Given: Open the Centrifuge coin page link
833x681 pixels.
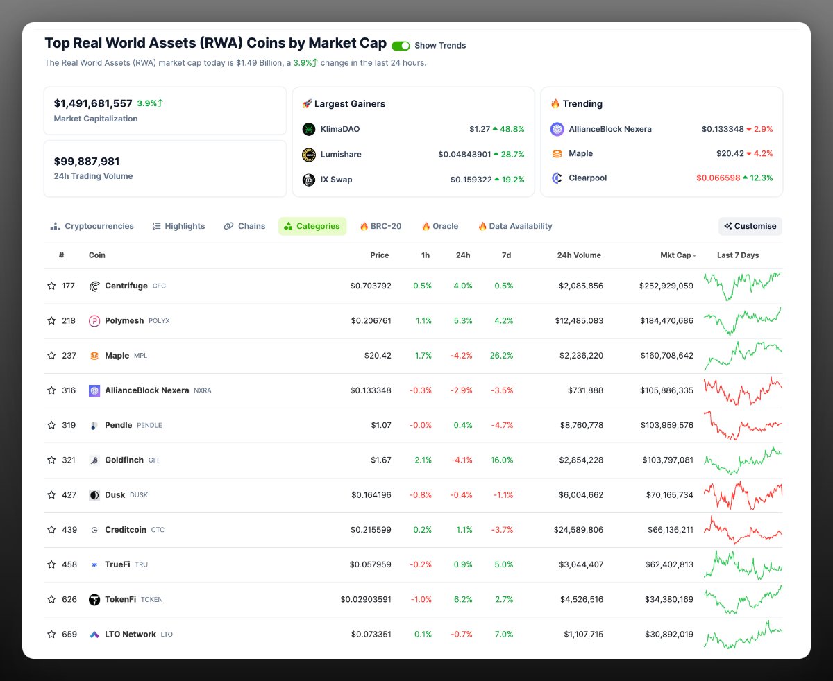Looking at the screenshot, I should pyautogui.click(x=126, y=286).
